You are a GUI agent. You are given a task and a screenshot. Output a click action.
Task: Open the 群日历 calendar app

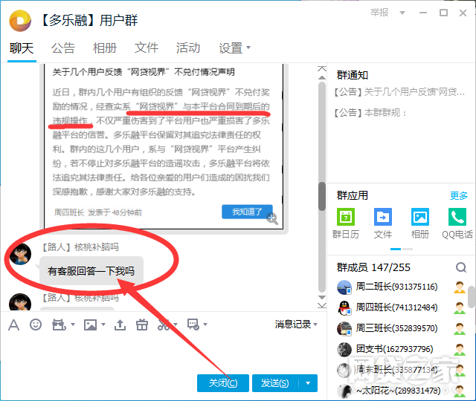[346, 217]
